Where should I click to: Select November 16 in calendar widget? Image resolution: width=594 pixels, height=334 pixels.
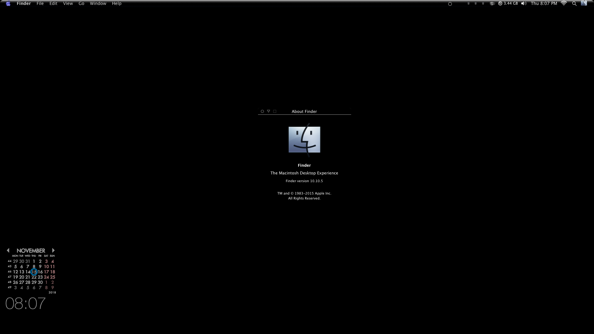[40, 272]
